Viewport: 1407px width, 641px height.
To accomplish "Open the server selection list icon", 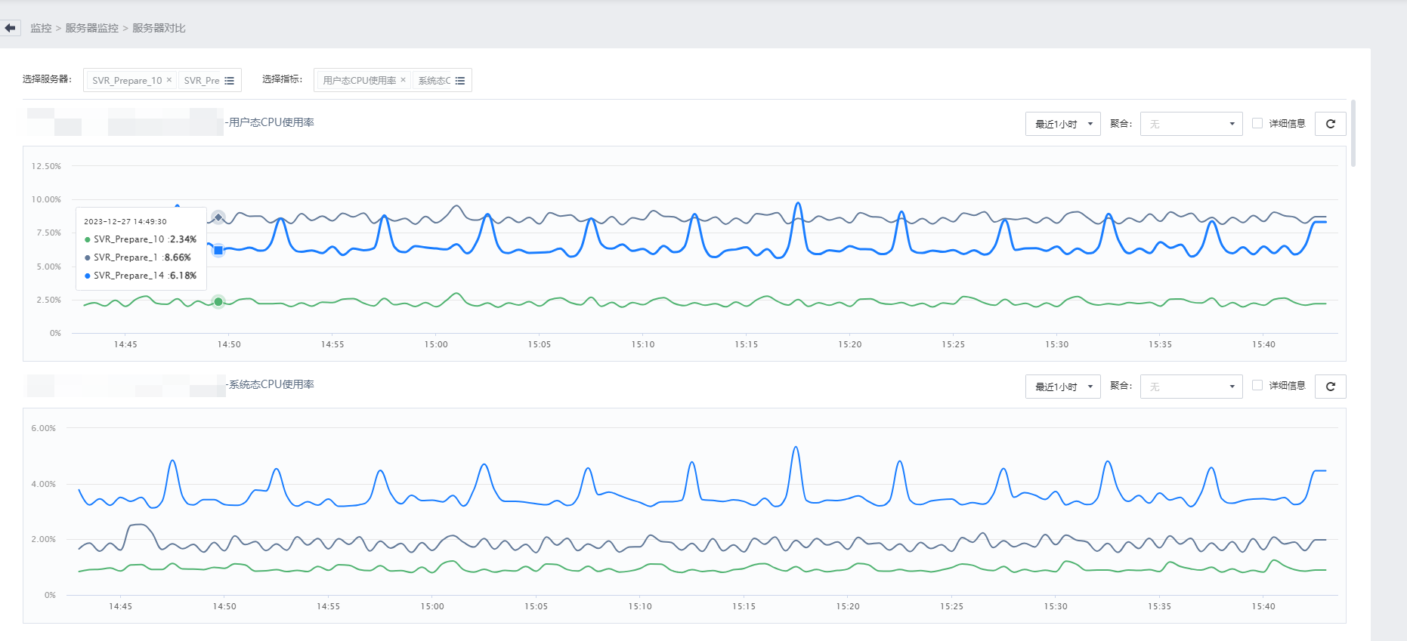I will click(x=230, y=81).
